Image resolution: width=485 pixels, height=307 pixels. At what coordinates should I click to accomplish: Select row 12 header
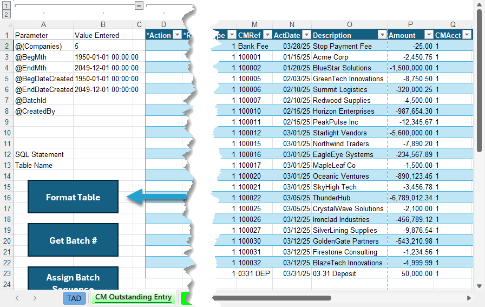click(7, 154)
